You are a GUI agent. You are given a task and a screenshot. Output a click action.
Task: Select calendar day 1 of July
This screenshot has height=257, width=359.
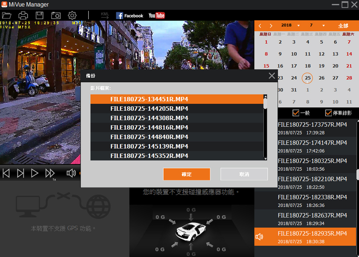pyautogui.click(x=266, y=42)
